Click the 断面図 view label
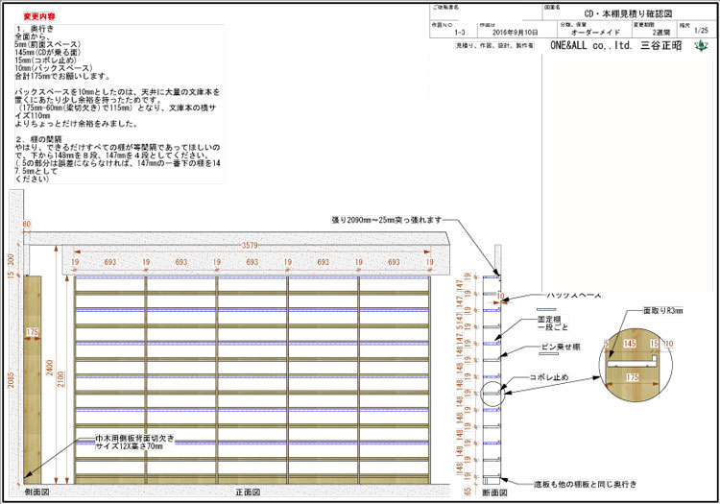Viewport: 720px width, 504px height. (495, 492)
